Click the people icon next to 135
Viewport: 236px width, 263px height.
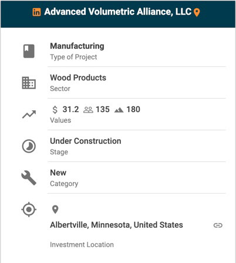tap(88, 110)
